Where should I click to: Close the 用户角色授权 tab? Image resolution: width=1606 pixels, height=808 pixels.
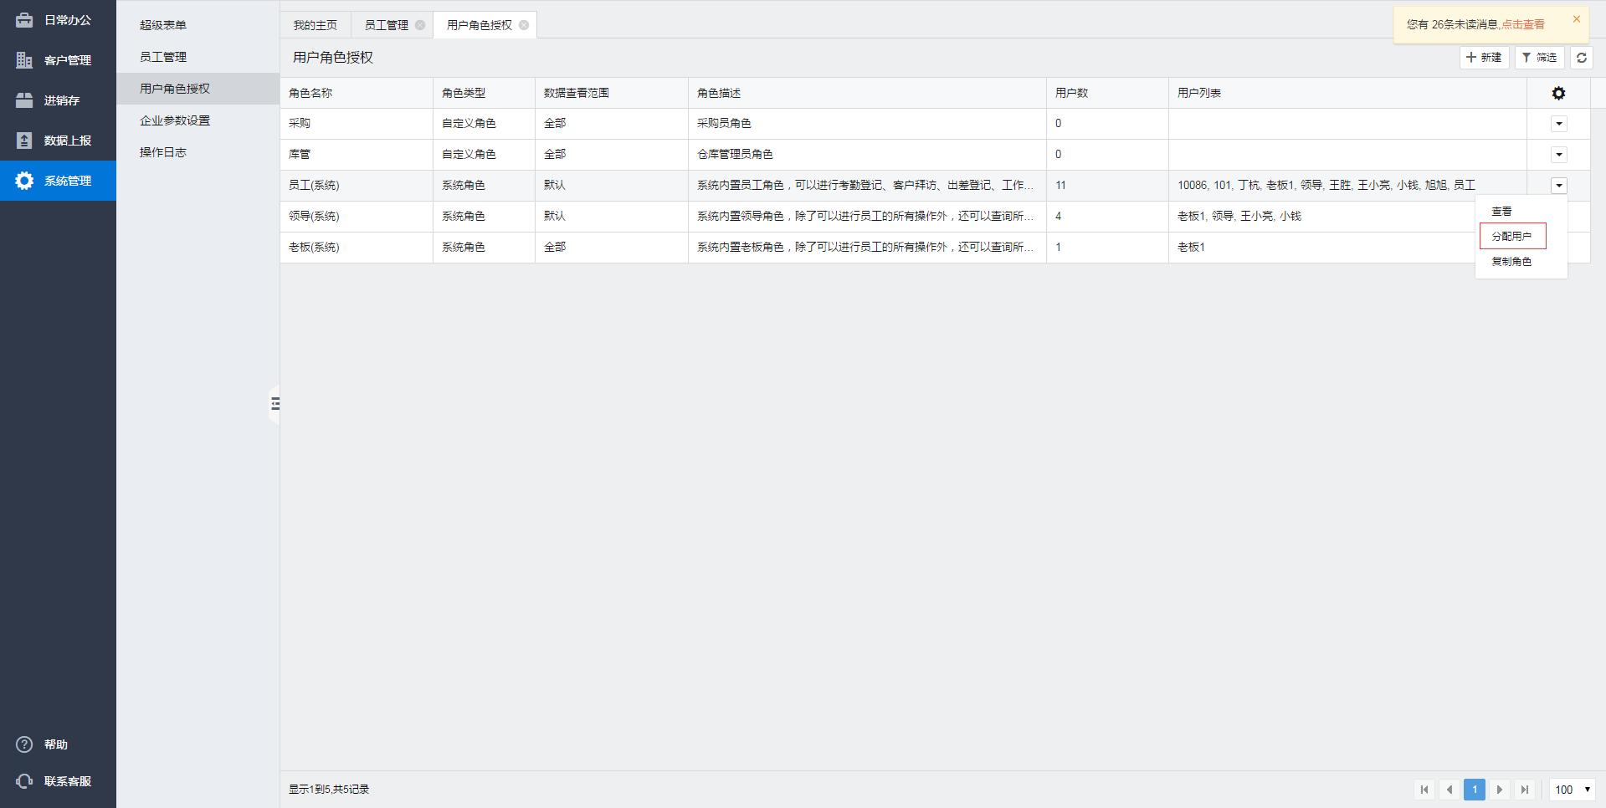coord(524,25)
